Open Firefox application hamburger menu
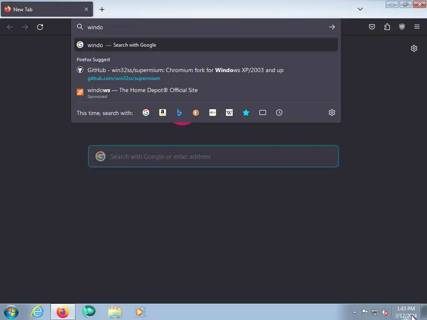The image size is (427, 320). 417,27
